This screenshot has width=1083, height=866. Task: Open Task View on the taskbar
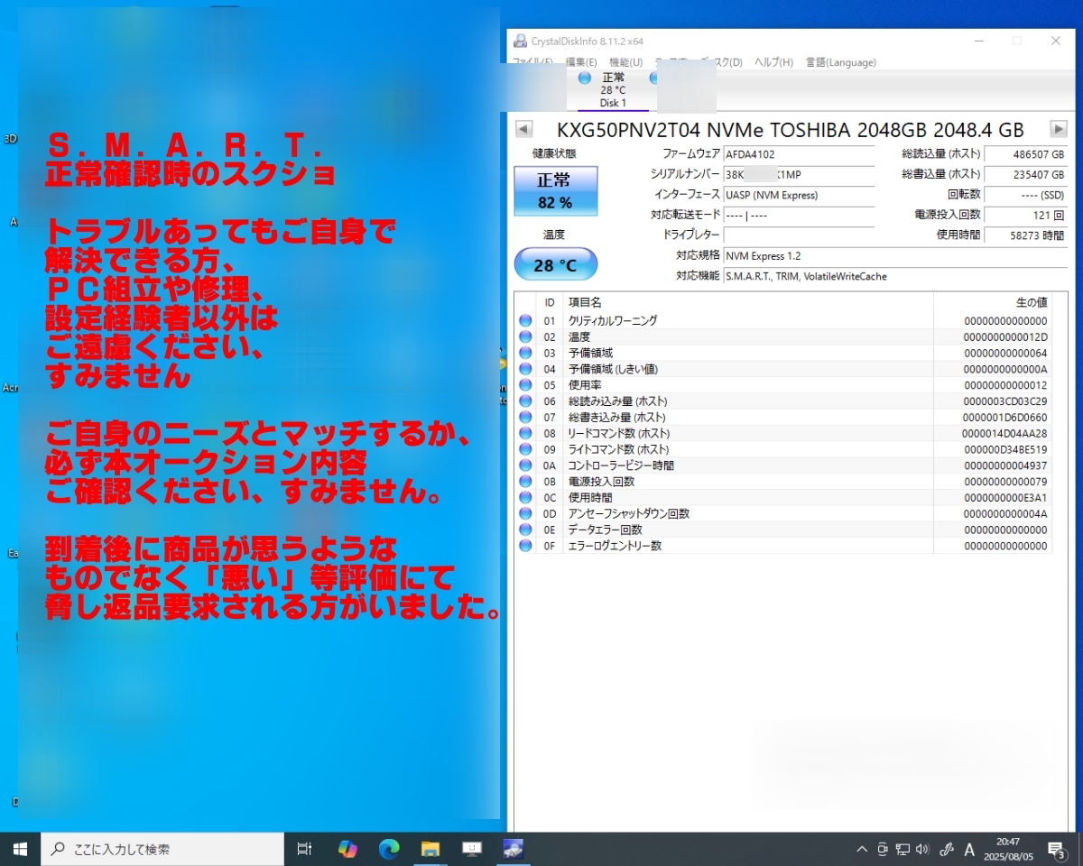[304, 849]
